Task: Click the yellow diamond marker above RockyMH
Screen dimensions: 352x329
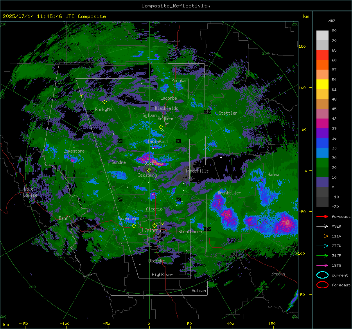Action: pyautogui.click(x=104, y=102)
